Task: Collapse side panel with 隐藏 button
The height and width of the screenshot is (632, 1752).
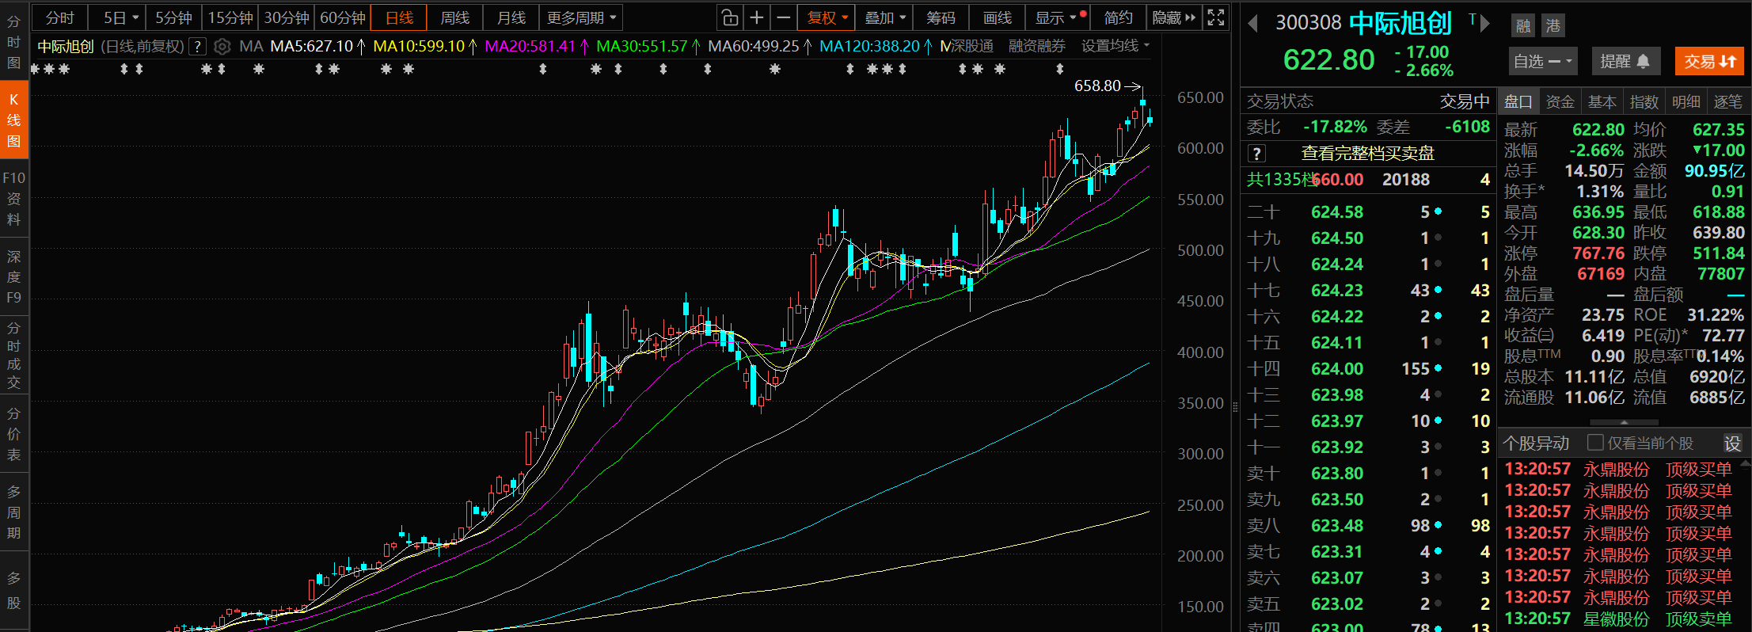Action: tap(1173, 17)
